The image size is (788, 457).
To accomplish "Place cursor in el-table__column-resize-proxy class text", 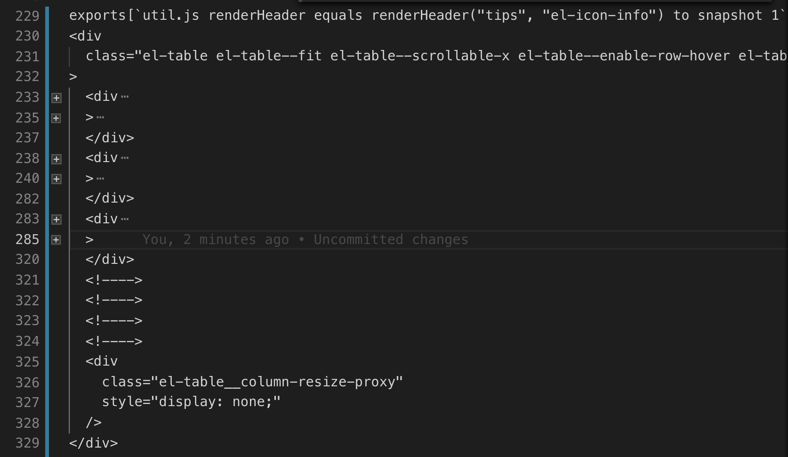I will 281,382.
